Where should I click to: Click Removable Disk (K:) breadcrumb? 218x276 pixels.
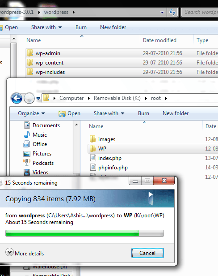click(x=117, y=98)
